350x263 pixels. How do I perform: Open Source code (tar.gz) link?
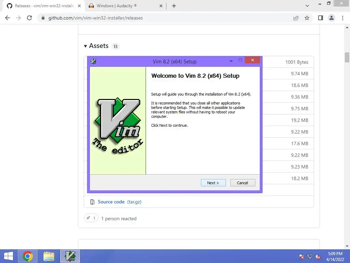[119, 202]
